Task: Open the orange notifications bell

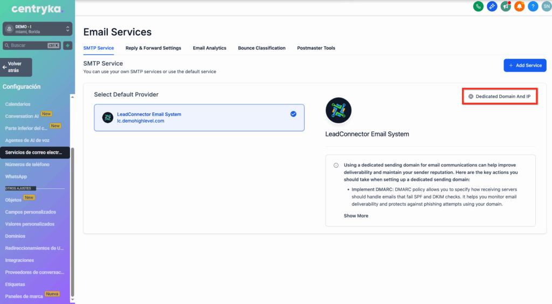Action: [519, 6]
